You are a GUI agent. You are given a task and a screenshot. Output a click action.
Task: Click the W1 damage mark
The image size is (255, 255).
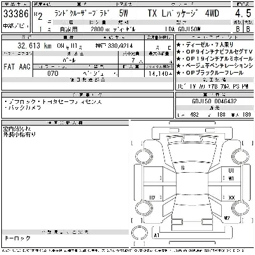point(231,178)
